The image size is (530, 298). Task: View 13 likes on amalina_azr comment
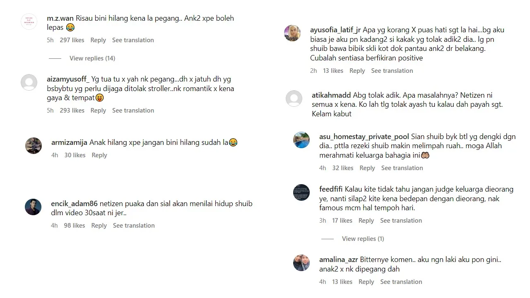[x=342, y=282]
